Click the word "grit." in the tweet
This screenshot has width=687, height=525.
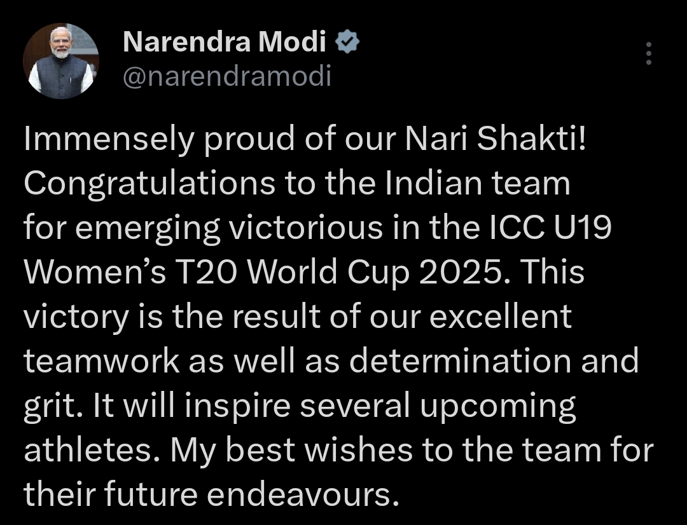point(50,406)
